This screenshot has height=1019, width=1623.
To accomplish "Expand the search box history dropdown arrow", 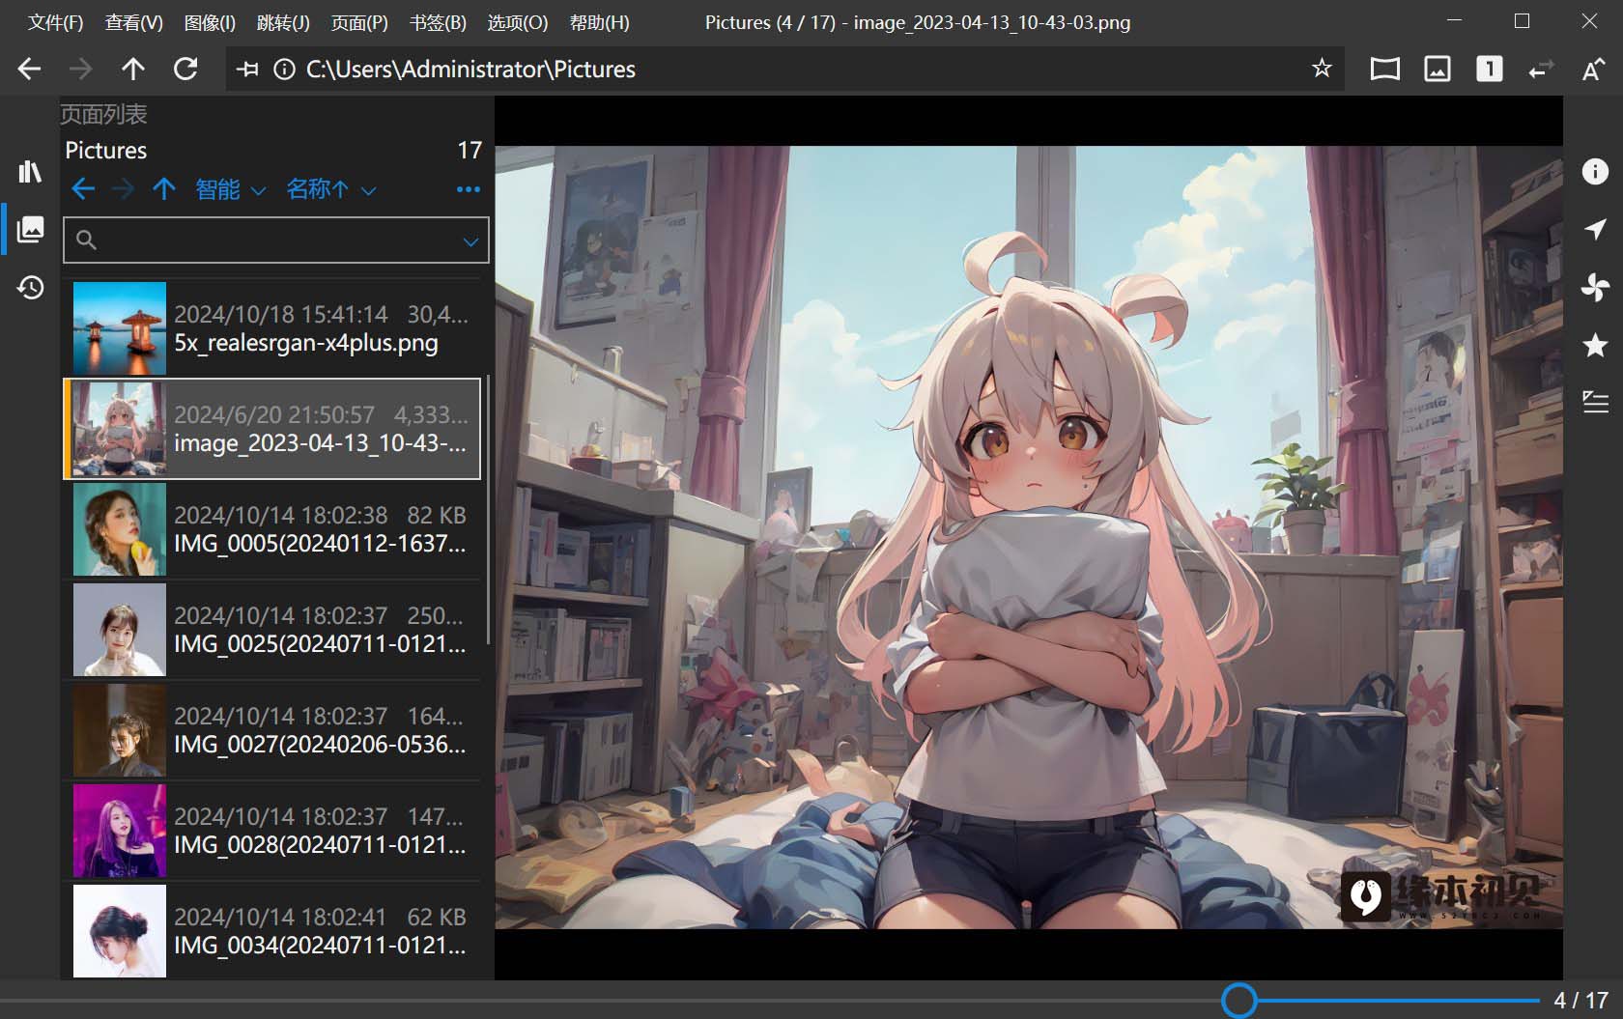I will click(470, 241).
